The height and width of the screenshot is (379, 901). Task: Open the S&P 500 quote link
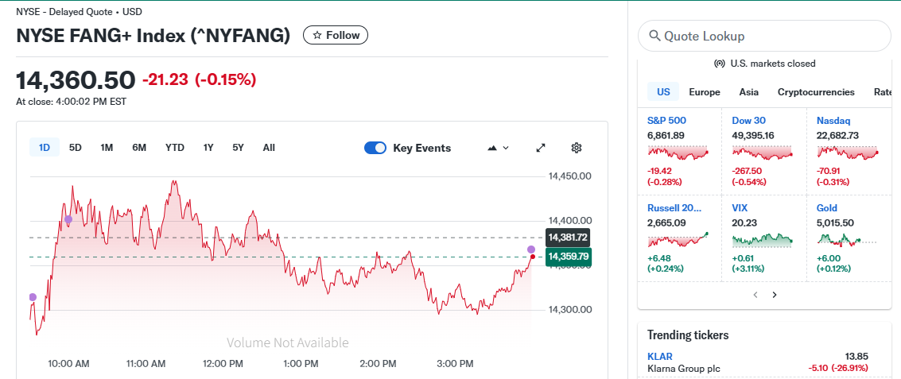(666, 121)
